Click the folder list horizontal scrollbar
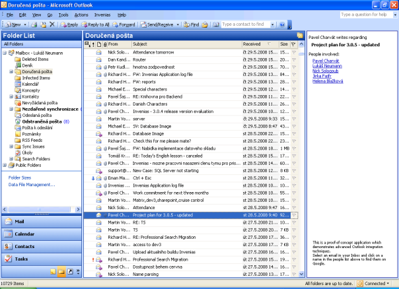The height and width of the screenshot is (289, 399). (x=39, y=209)
